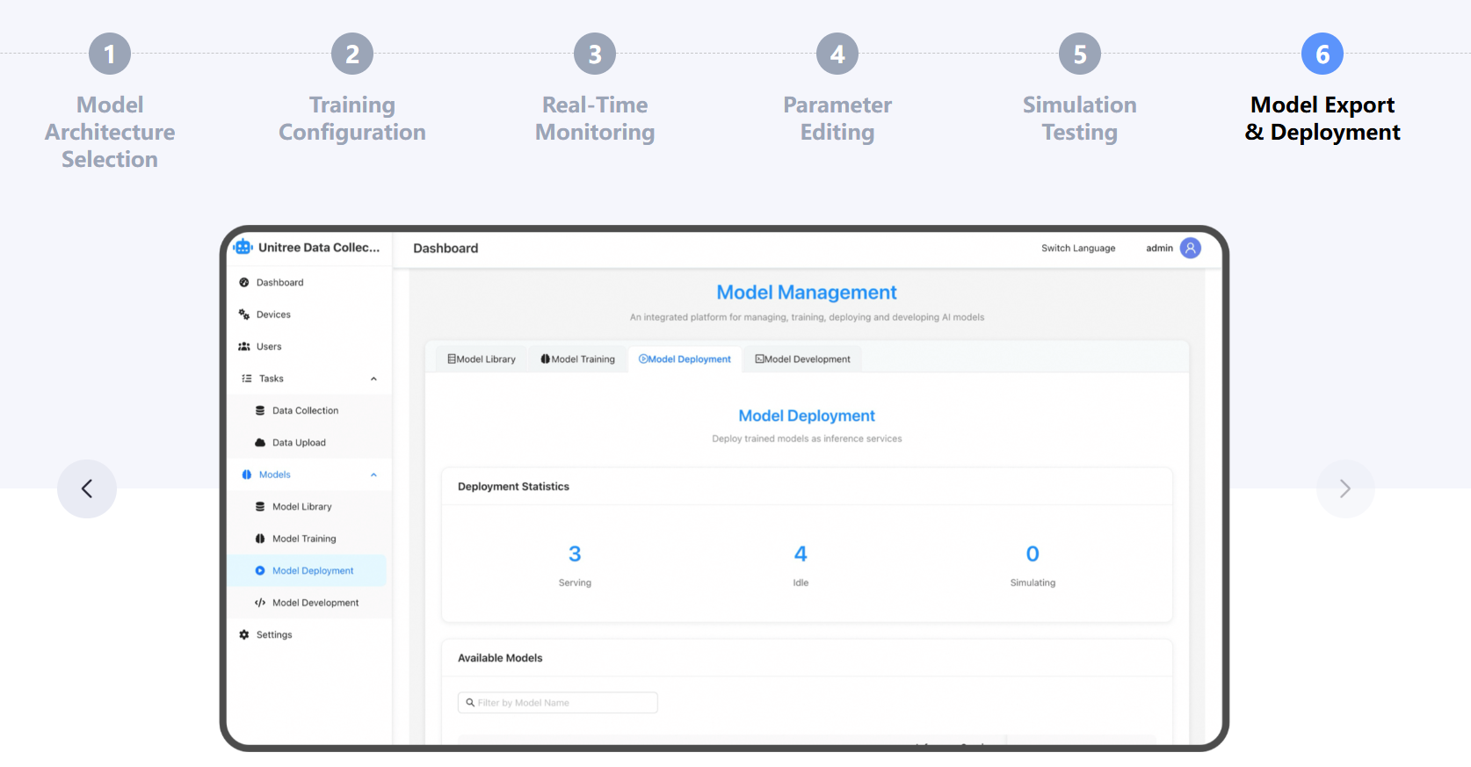Screen dimensions: 1471x767
Task: Go to previous slide with left arrow
Action: pos(87,488)
